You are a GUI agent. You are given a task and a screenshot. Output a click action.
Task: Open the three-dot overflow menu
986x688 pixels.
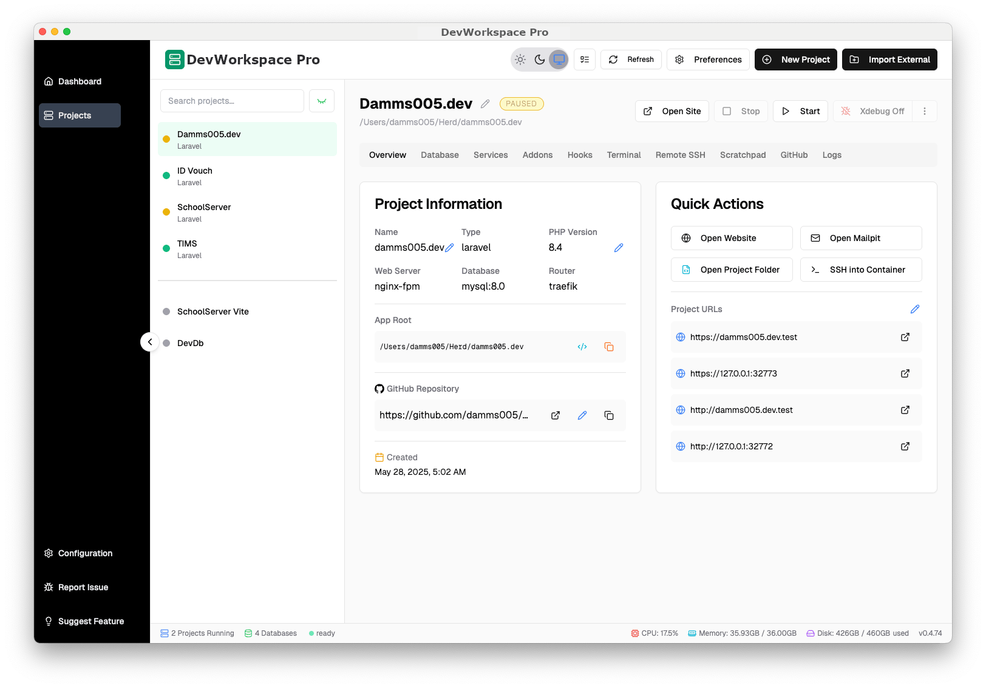(x=925, y=111)
